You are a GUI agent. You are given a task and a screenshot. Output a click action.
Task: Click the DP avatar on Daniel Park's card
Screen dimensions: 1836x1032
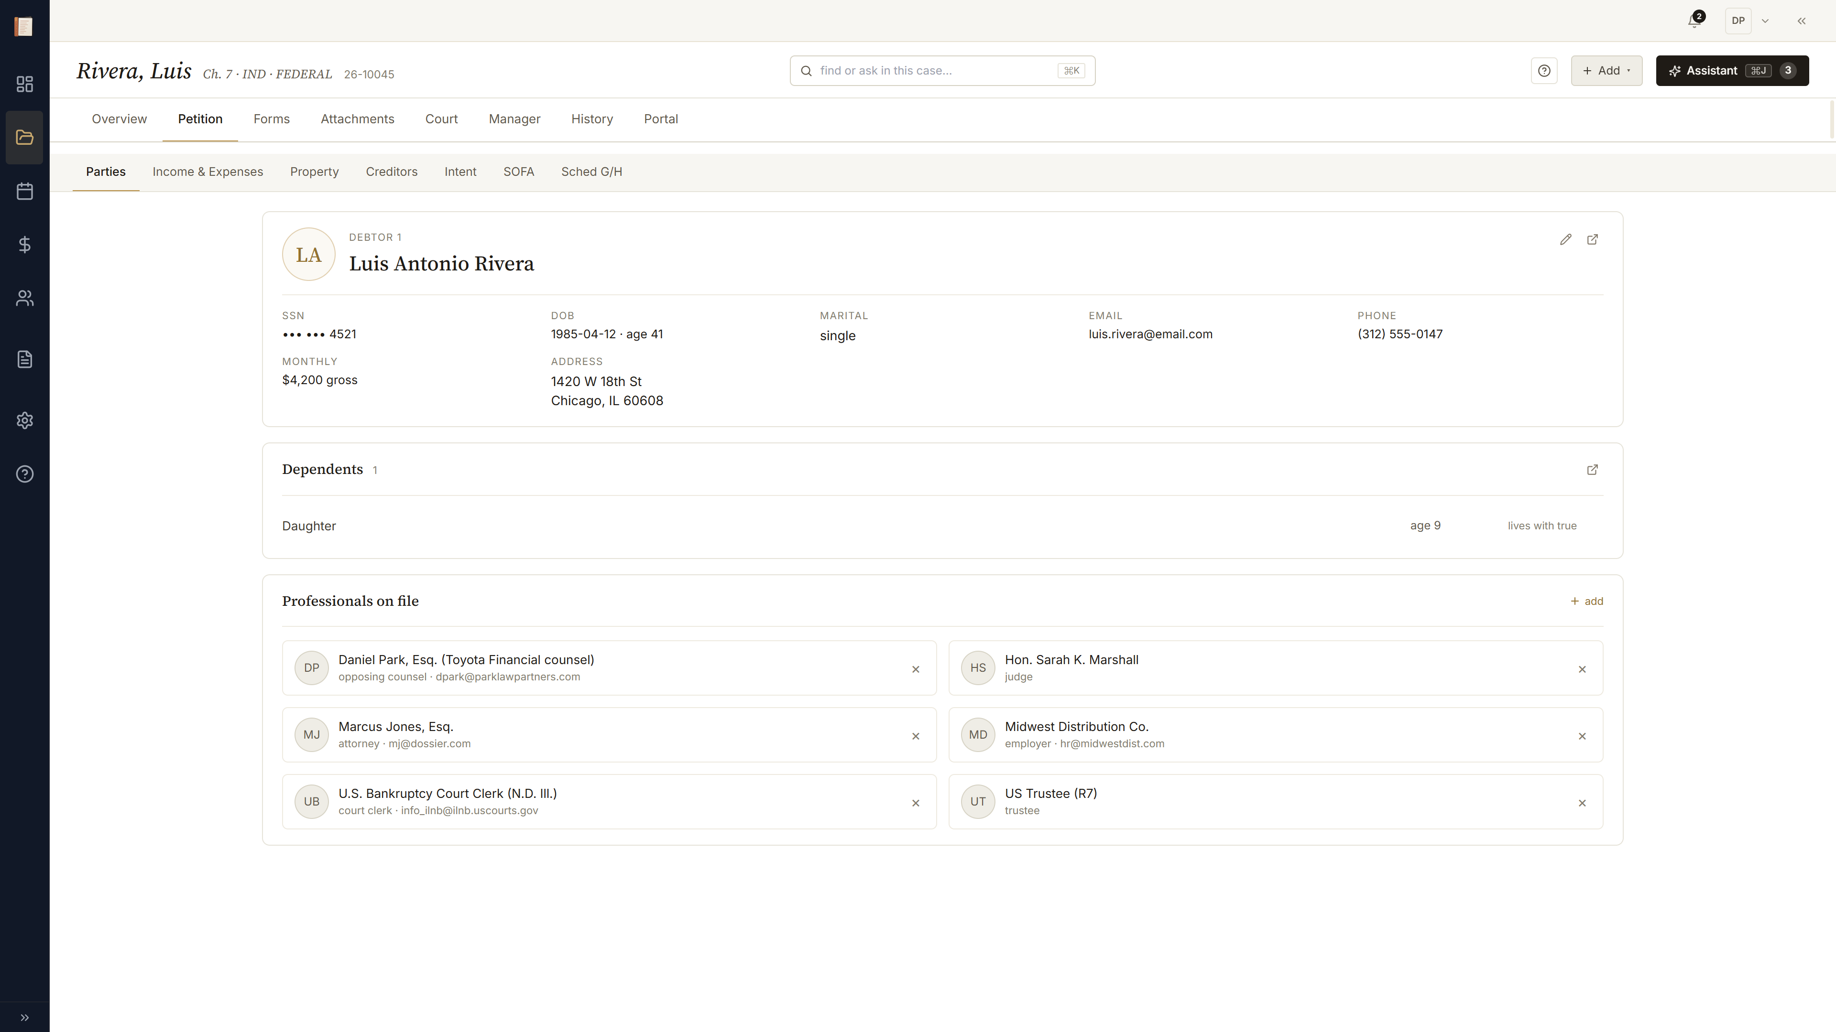(x=311, y=668)
